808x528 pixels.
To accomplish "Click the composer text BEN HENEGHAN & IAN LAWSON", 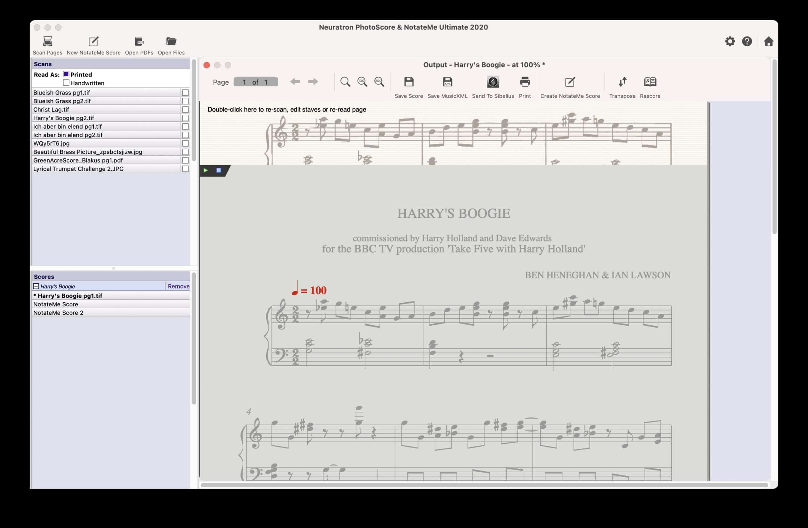I will (x=597, y=275).
